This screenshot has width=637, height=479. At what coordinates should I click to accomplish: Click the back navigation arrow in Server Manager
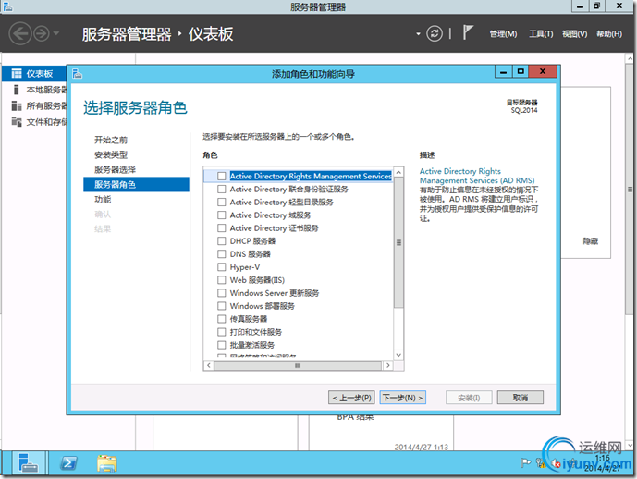coord(20,33)
